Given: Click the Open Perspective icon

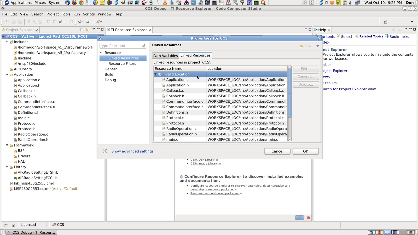Looking at the screenshot, I should click(x=386, y=22).
